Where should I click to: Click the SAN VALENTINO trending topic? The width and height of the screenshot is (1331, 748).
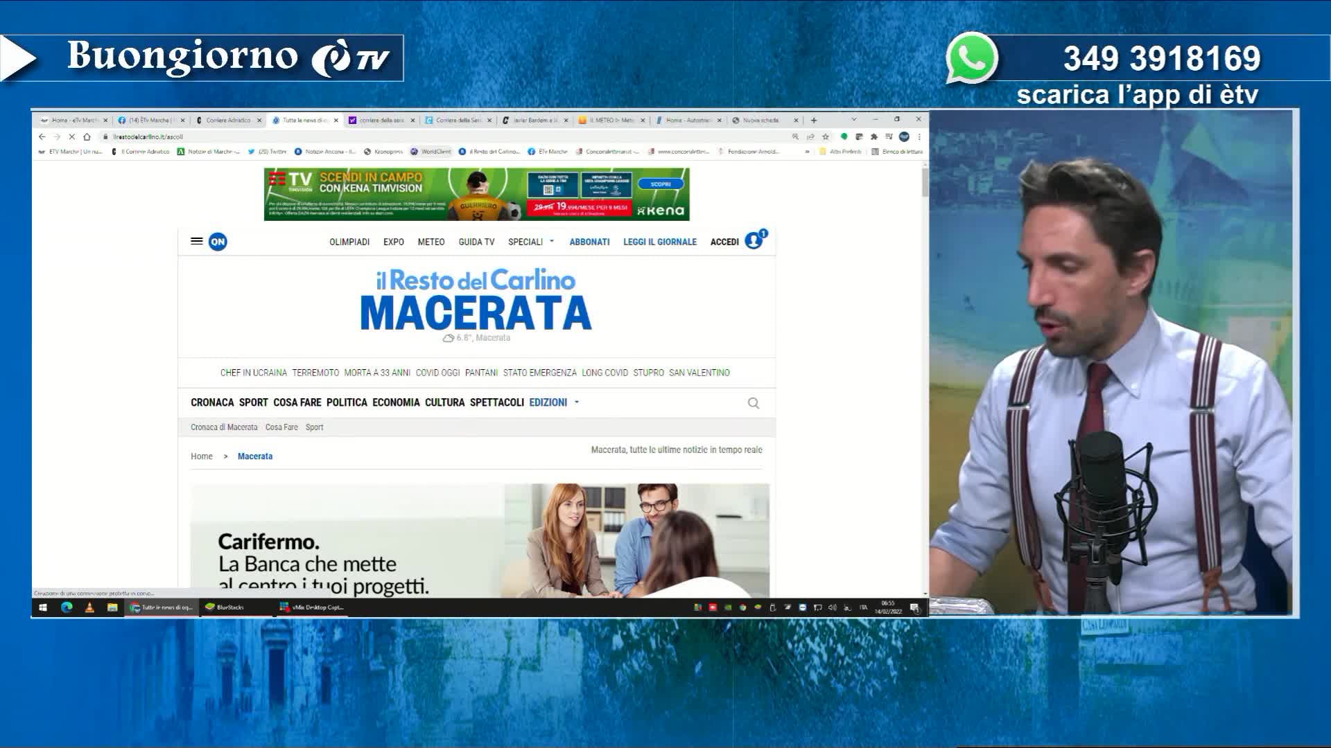click(x=699, y=373)
